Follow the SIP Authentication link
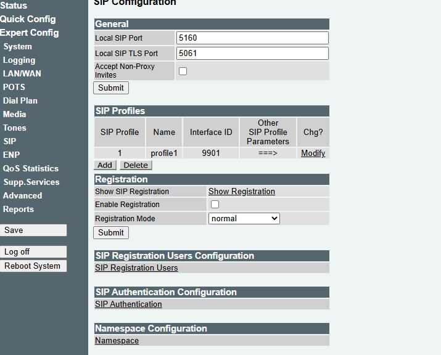441x355 pixels. [x=128, y=304]
